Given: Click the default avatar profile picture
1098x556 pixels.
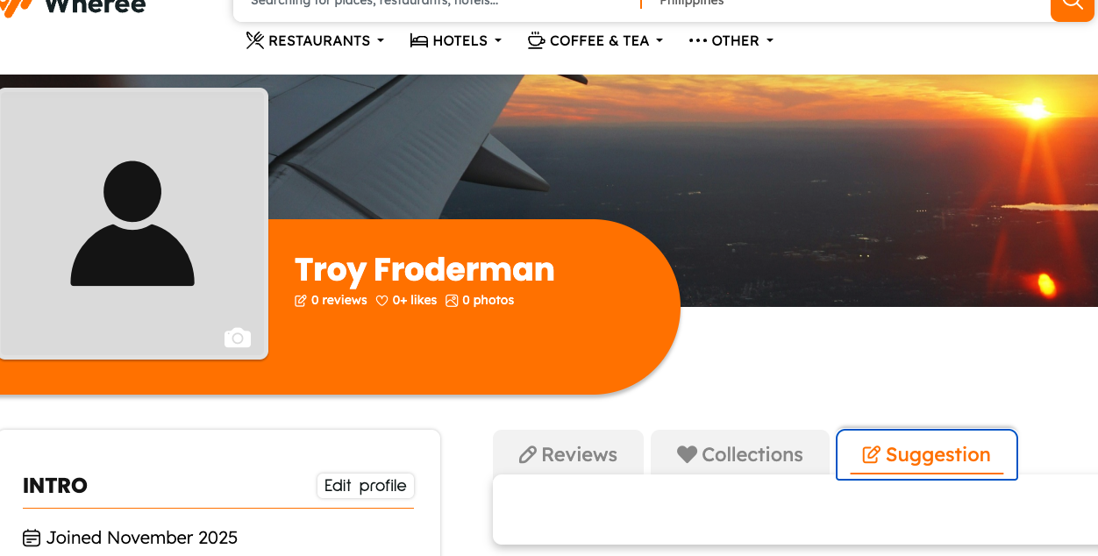Looking at the screenshot, I should coord(132,223).
